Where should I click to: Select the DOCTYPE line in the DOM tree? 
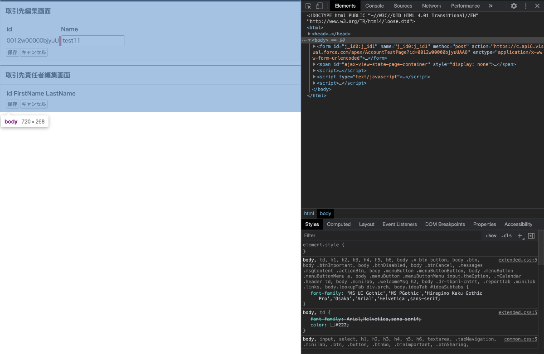[x=393, y=19]
